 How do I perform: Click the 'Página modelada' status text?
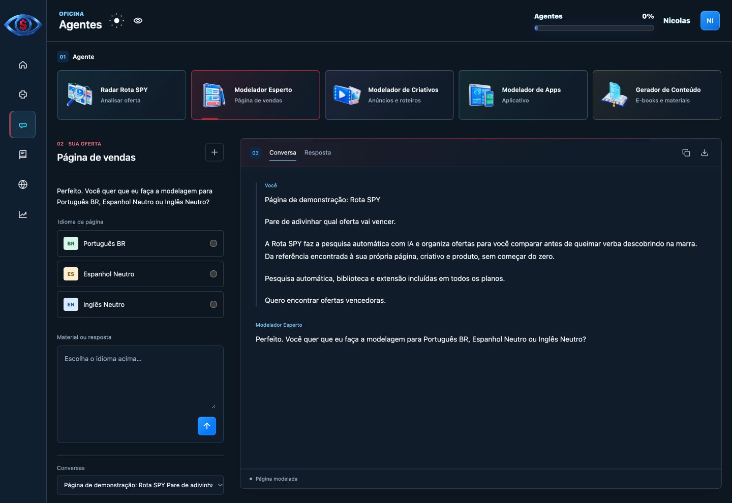pos(277,479)
